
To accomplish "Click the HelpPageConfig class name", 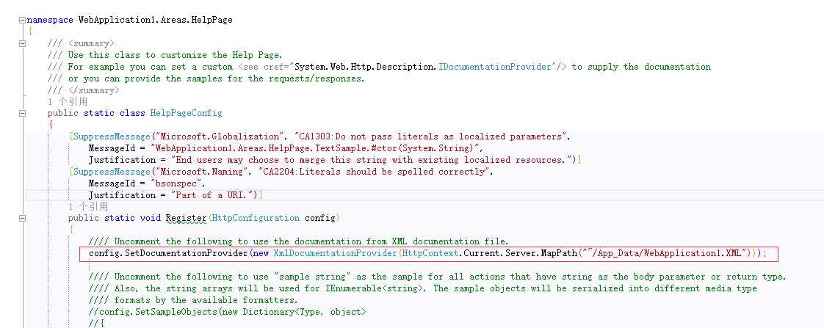I will tap(186, 113).
